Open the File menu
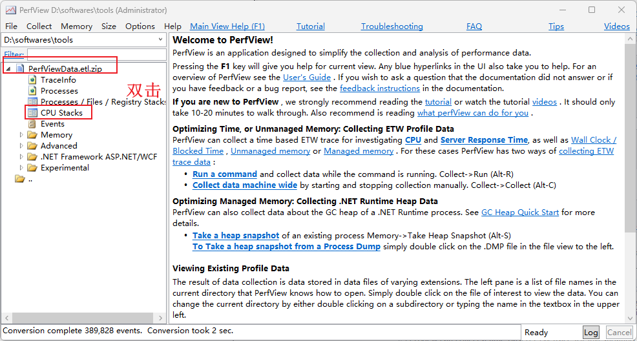 (x=12, y=26)
